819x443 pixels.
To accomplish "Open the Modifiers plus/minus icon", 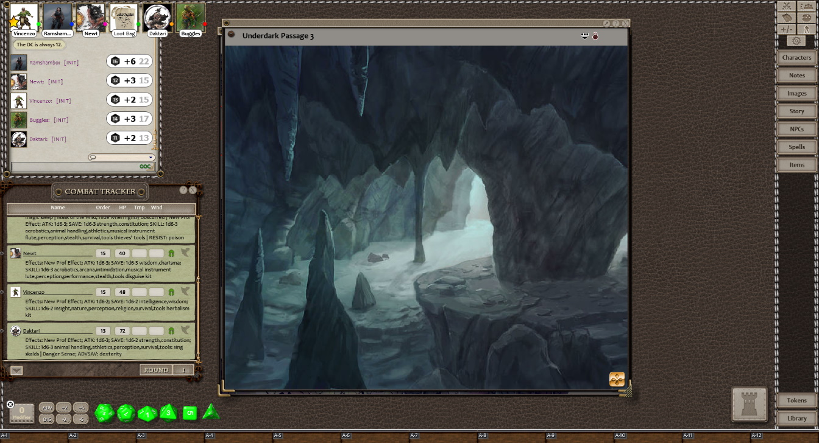I will click(787, 29).
